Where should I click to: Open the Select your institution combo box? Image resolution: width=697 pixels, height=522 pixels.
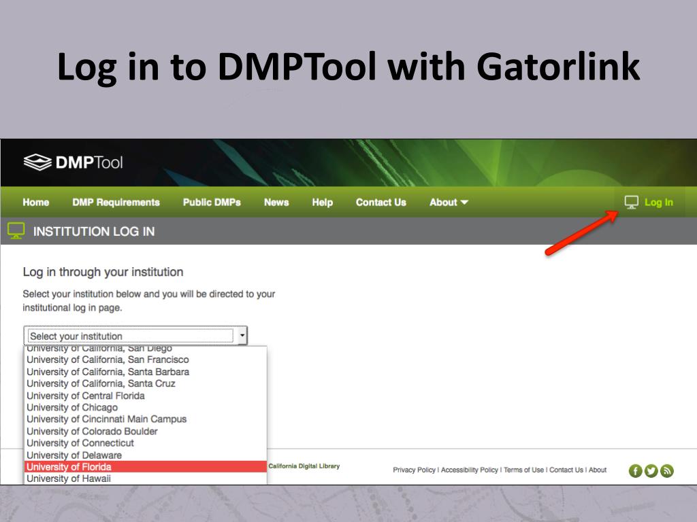point(135,336)
